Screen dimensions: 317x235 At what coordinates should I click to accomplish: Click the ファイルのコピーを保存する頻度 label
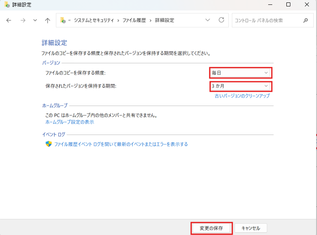(x=75, y=73)
